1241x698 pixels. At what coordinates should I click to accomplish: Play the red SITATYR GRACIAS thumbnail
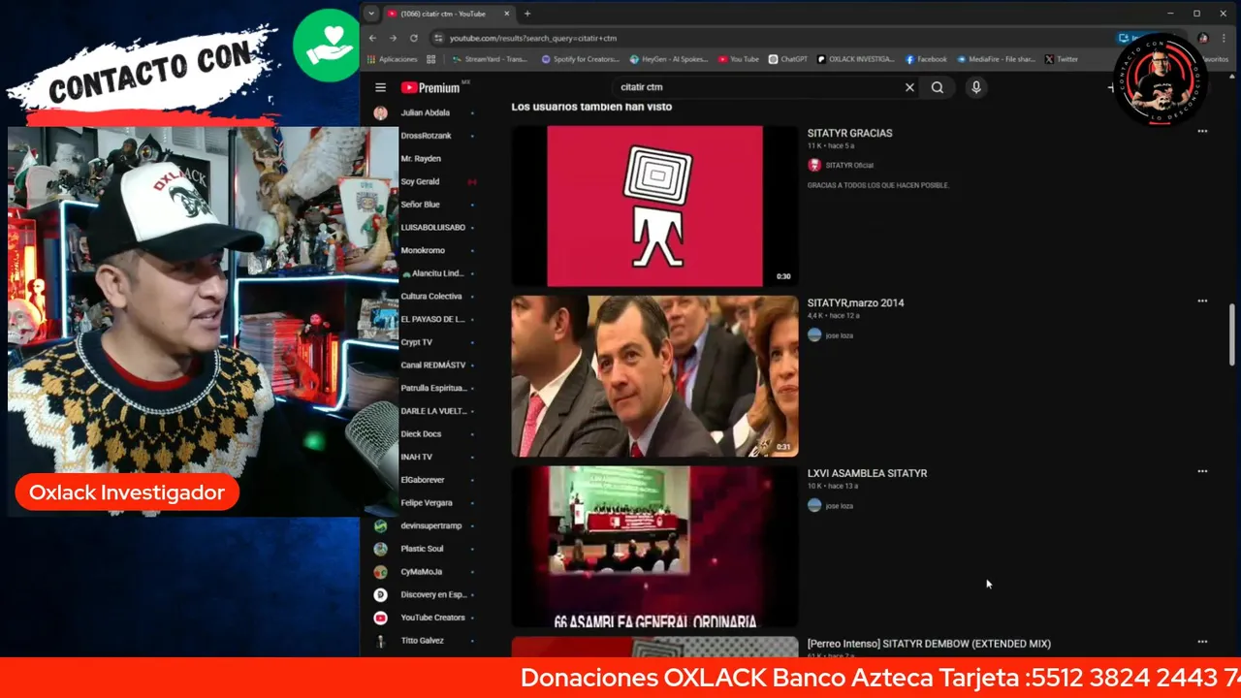point(654,206)
